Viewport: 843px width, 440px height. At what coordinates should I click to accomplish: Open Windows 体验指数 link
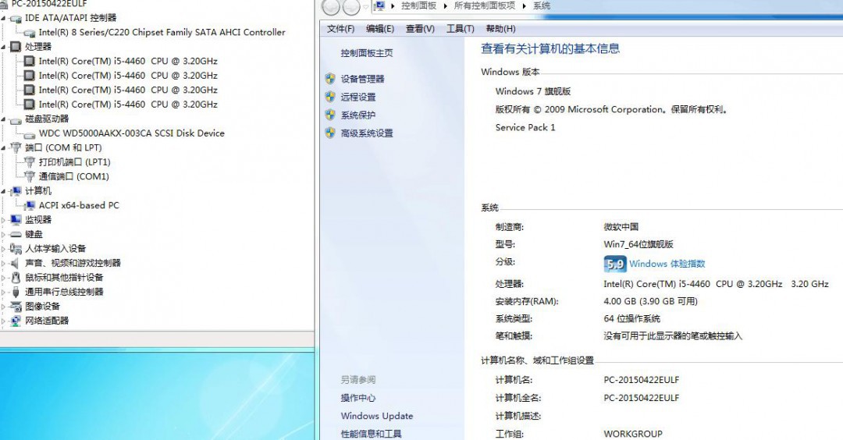667,264
